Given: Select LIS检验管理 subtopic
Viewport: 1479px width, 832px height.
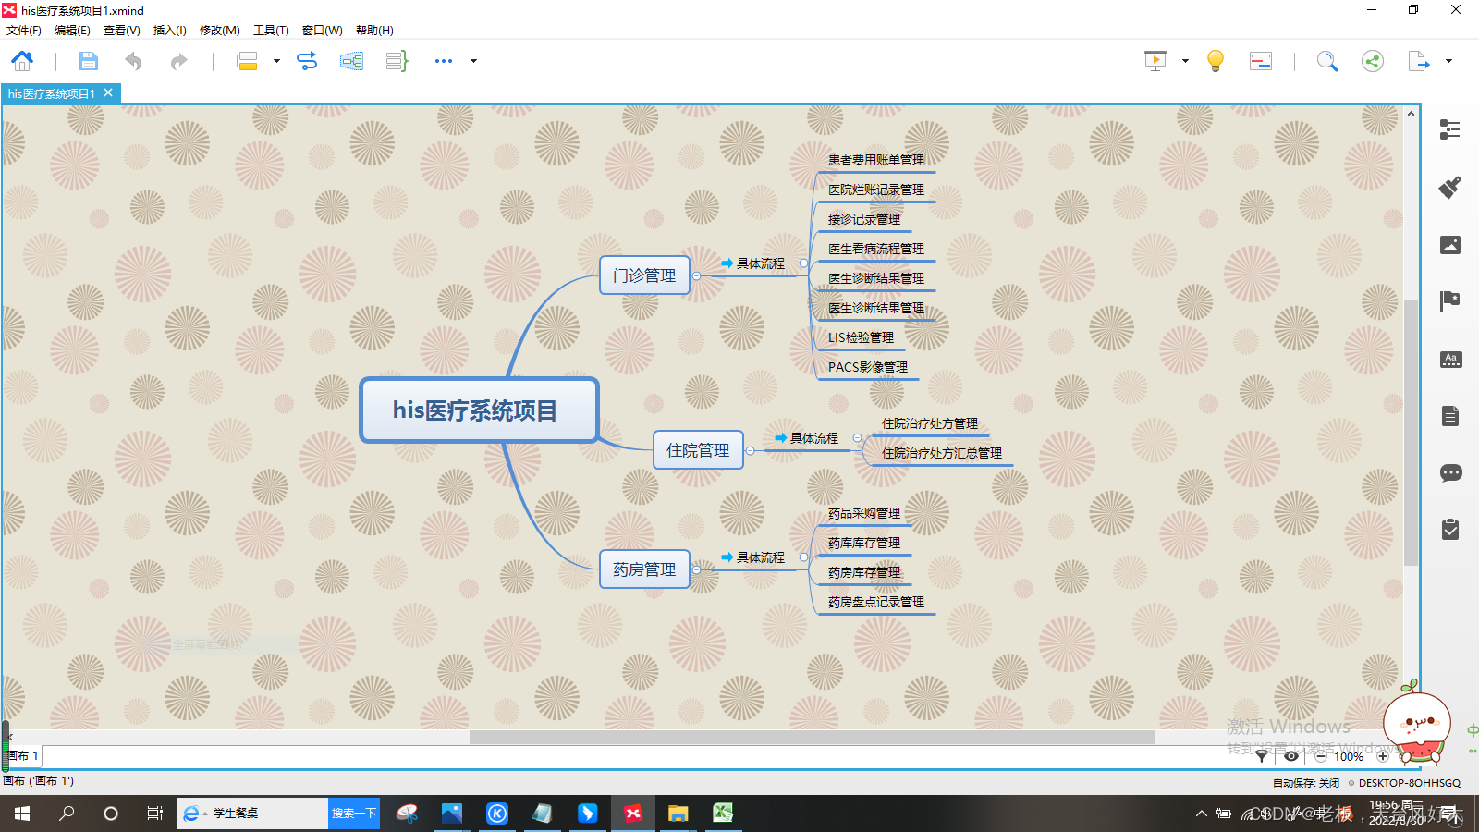Looking at the screenshot, I should click(x=861, y=337).
